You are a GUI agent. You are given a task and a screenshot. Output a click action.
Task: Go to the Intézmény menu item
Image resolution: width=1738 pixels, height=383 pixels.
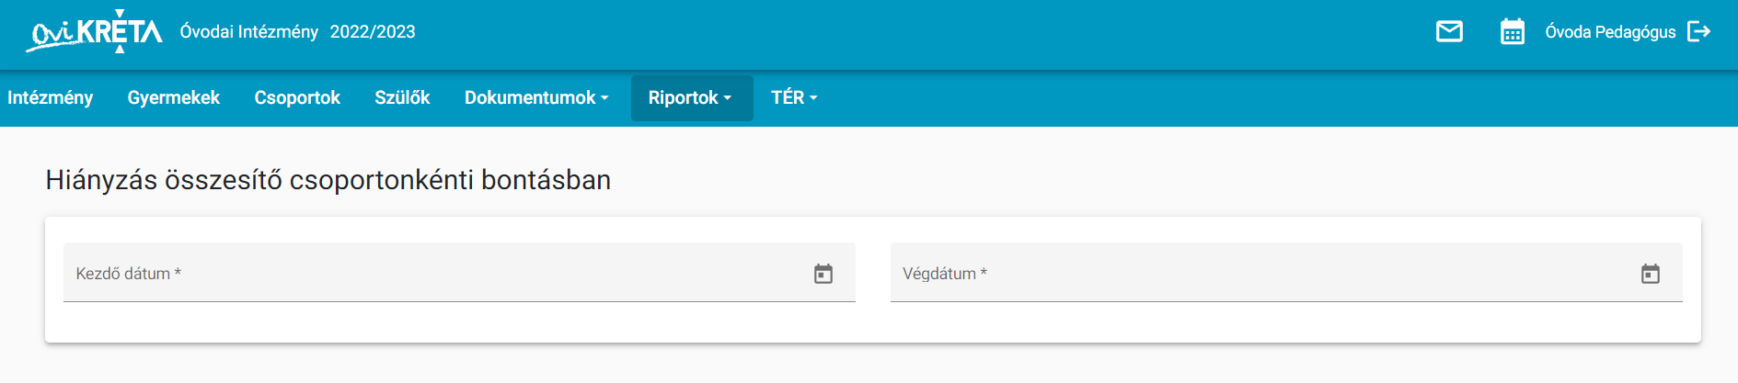[51, 97]
